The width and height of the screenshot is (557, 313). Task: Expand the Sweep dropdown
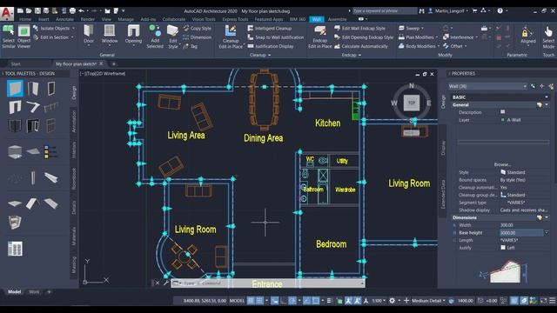coord(422,28)
